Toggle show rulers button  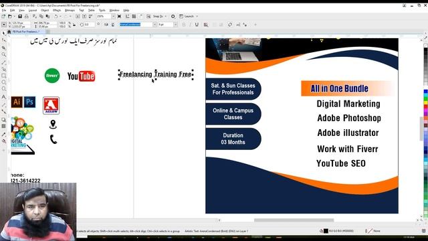click(128, 16)
